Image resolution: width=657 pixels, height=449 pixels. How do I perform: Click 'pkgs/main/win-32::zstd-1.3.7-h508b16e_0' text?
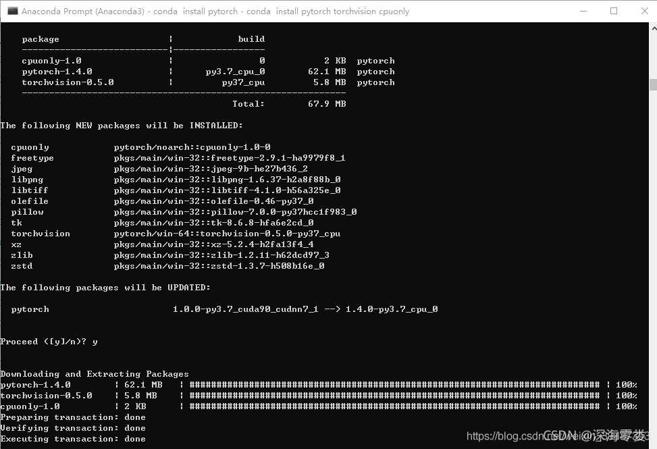(219, 267)
